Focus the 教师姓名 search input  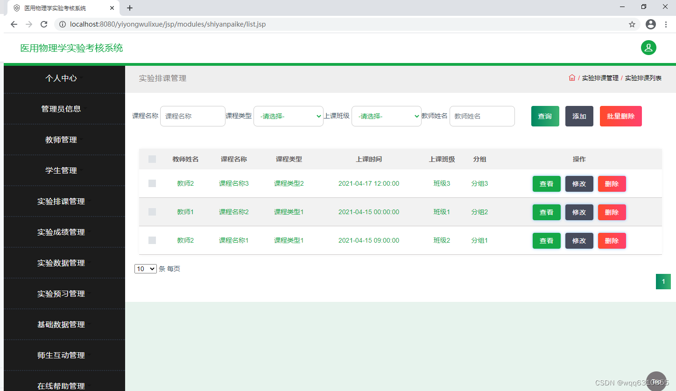point(482,116)
